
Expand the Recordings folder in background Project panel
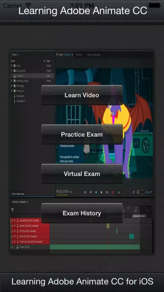pyautogui.click(x=12, y=86)
